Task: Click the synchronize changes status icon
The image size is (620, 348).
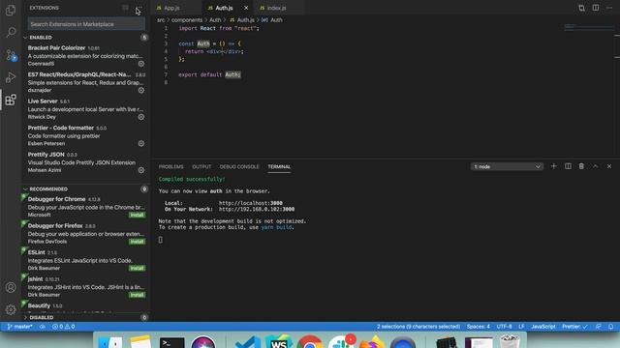Action: point(43,327)
